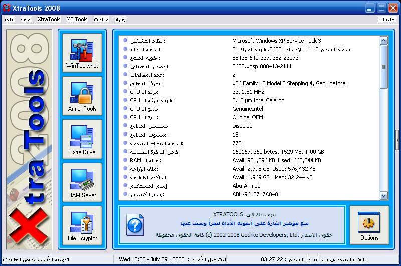The width and height of the screenshot is (401, 266).
Task: Open the WinTools.net tool
Action: click(x=82, y=53)
